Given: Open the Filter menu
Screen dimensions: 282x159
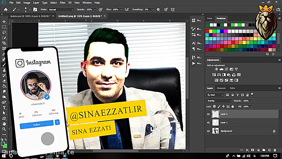Looking at the screenshot, I should [x=62, y=3].
